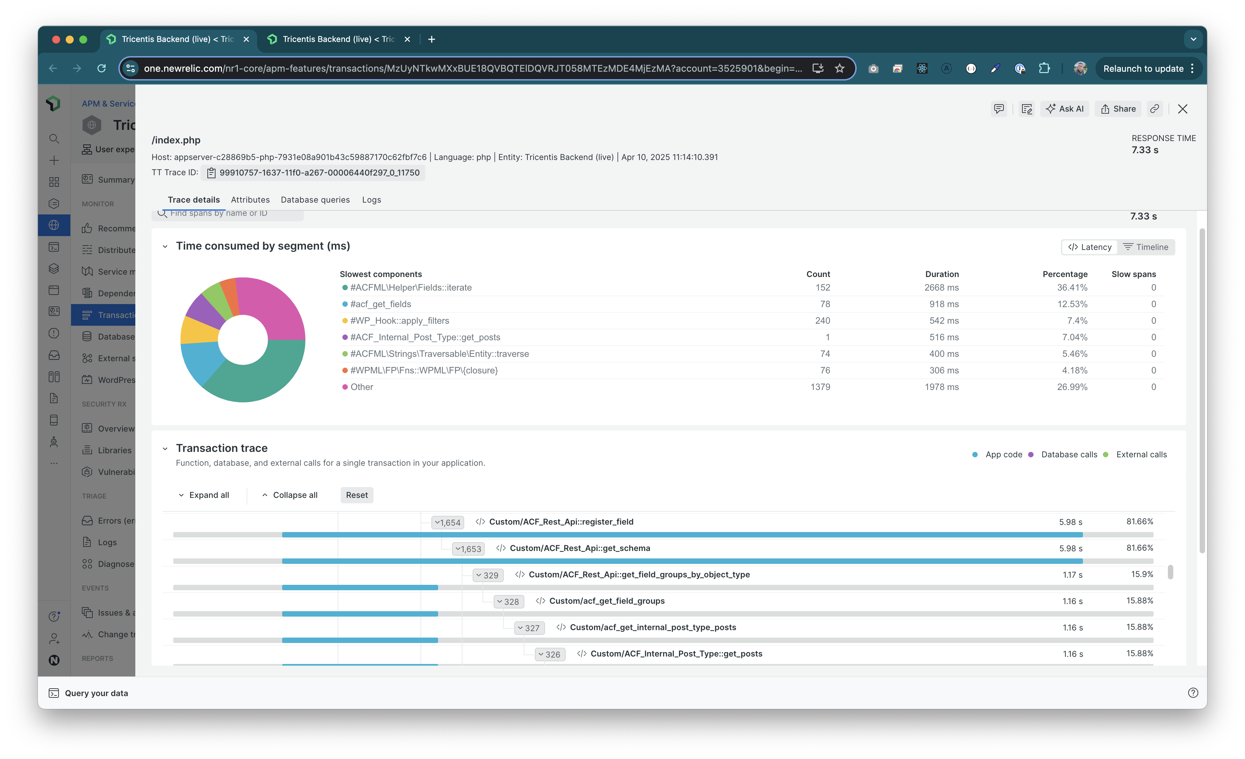
Task: Switch view to Timeline
Action: (x=1146, y=247)
